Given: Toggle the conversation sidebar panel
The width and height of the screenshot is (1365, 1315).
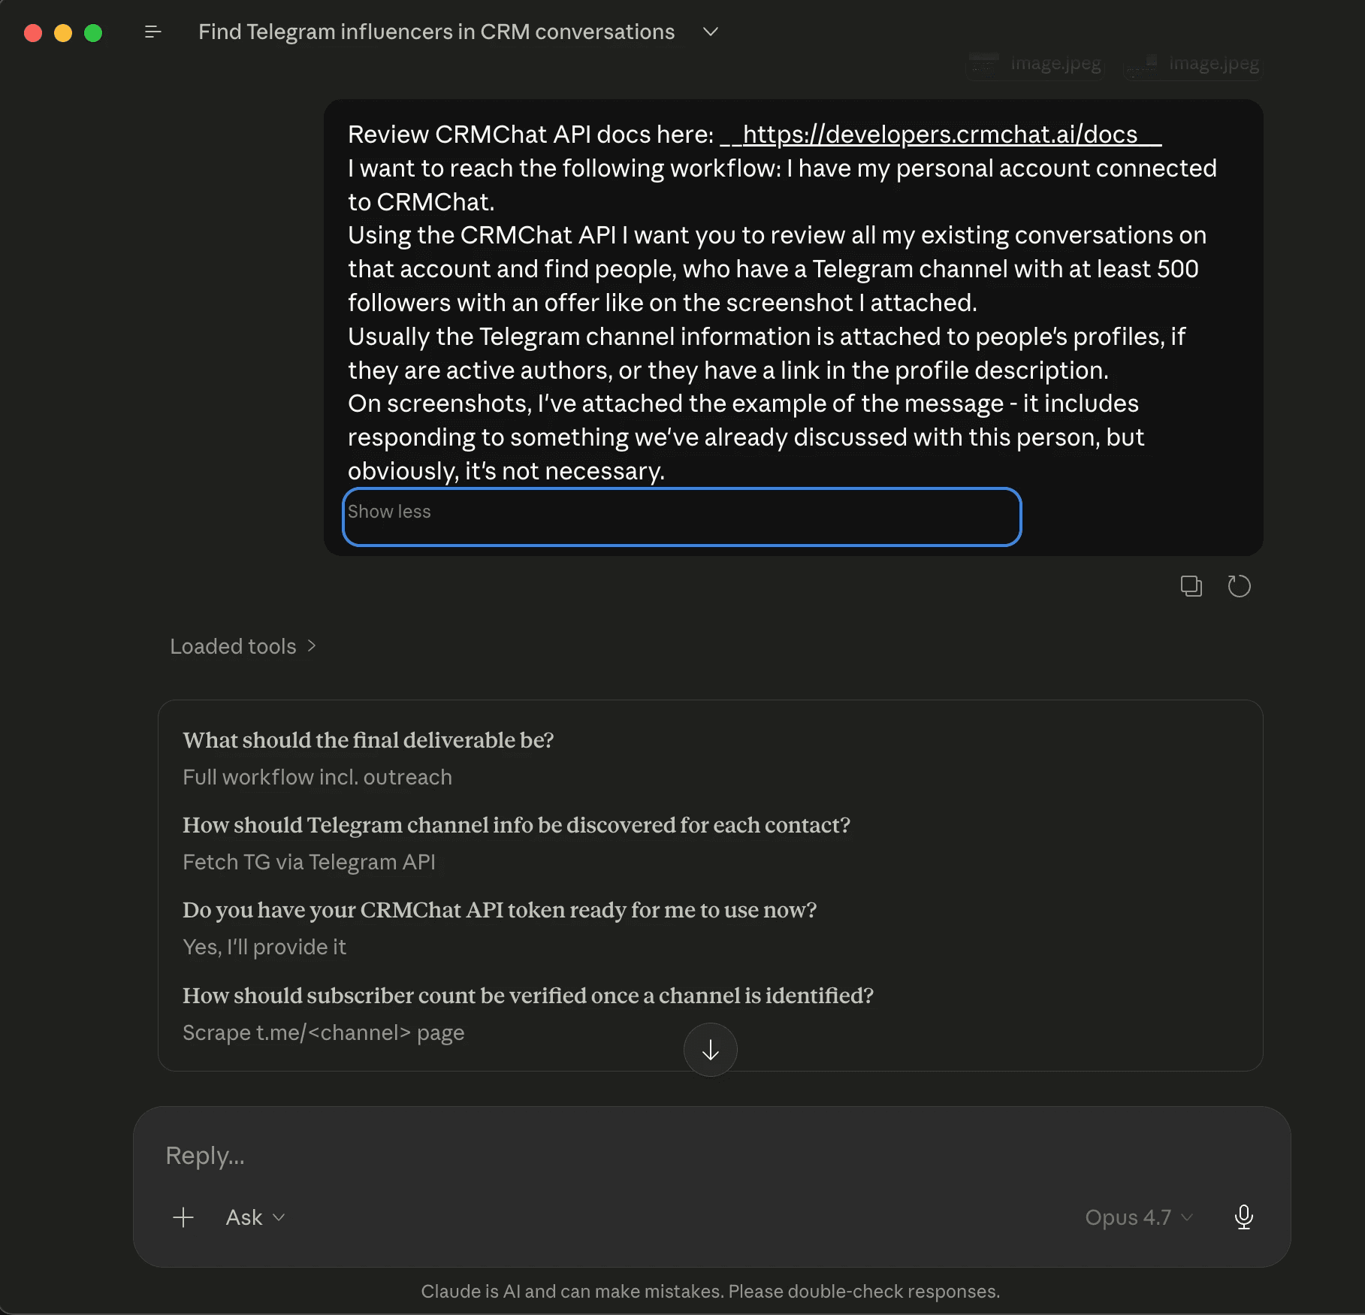Looking at the screenshot, I should [153, 32].
